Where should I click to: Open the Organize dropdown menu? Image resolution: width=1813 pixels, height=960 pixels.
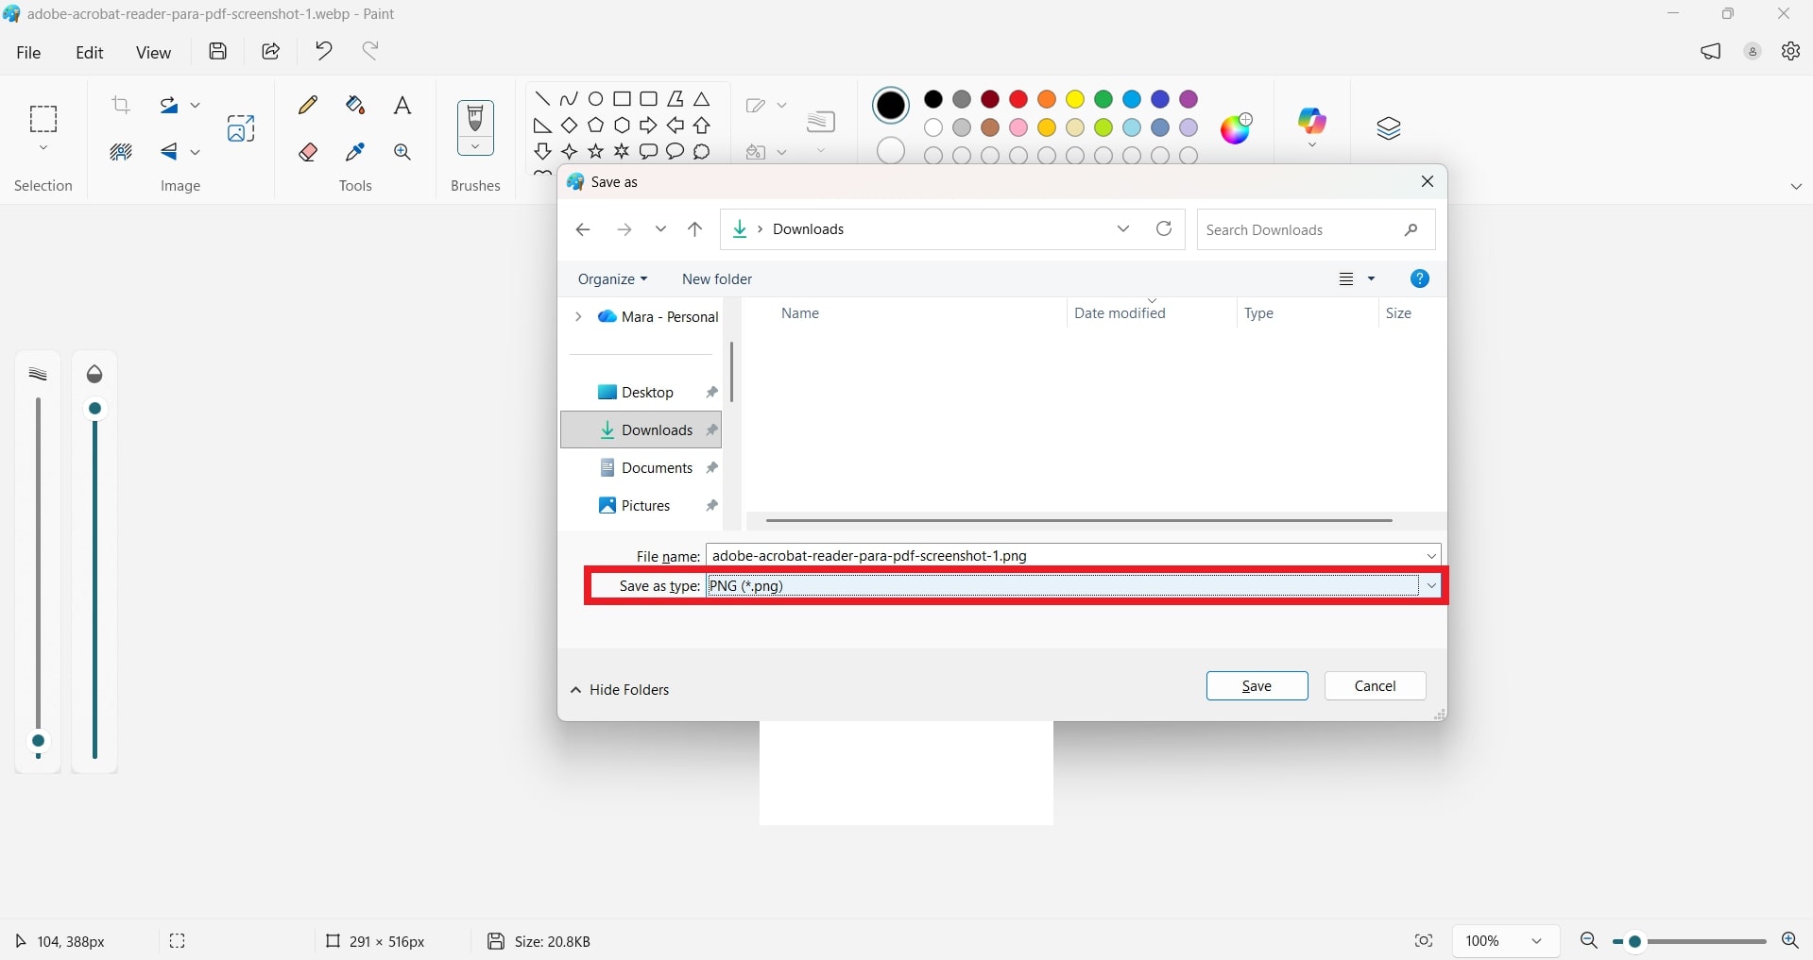pos(613,279)
